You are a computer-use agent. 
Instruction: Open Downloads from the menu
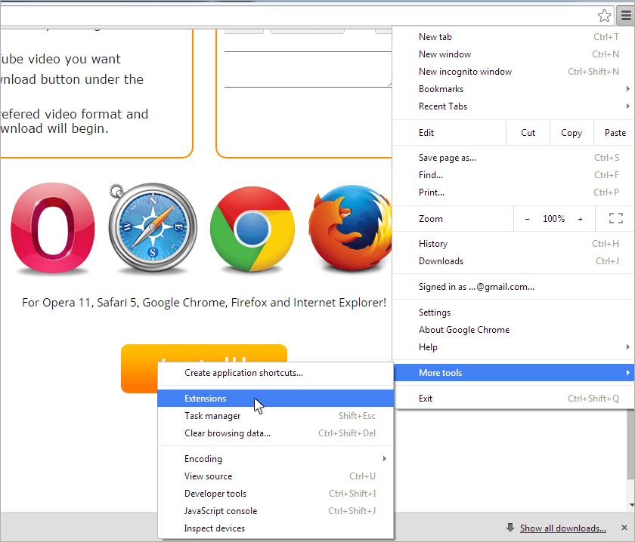pyautogui.click(x=513, y=261)
